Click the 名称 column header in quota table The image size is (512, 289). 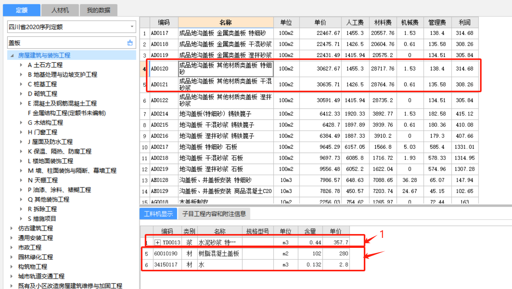[x=226, y=22]
